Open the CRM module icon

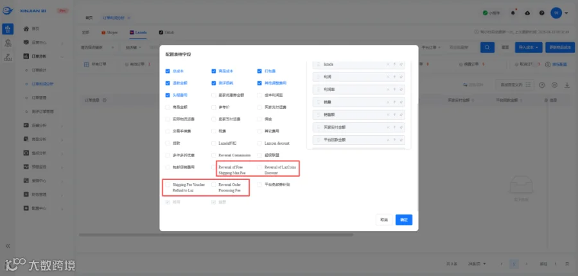[x=8, y=56]
